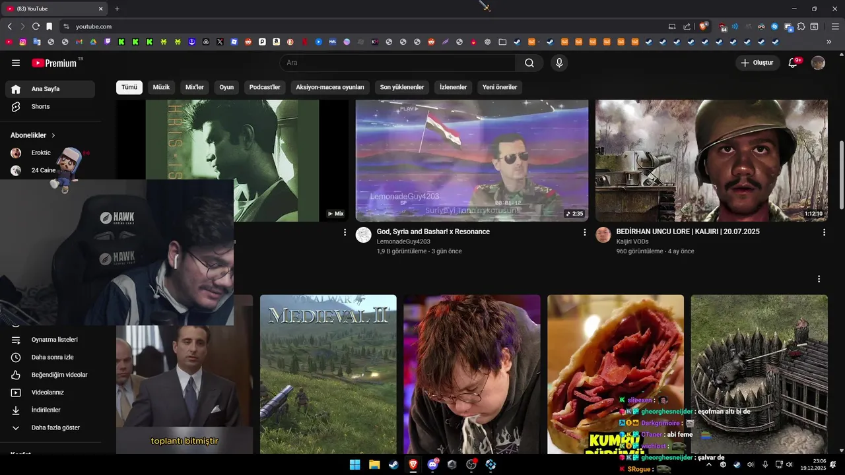Show hidden system tray icons
Viewport: 845px width, 475px height.
[x=709, y=464]
